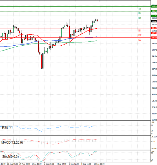This screenshot has height=165, width=157.
Task: Click the 6523.9 price axis value
Action: [154, 25]
